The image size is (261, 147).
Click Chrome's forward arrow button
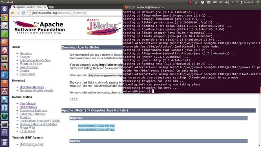(18, 13)
